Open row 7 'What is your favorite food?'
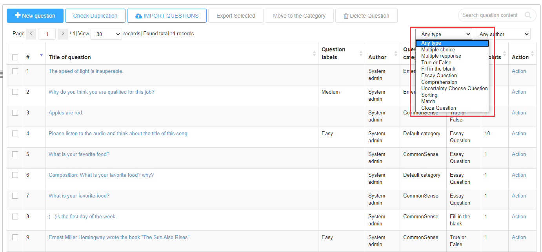 (79, 196)
